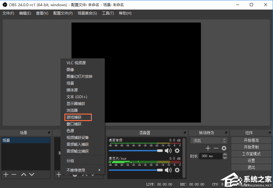Mute the desktop audio speaker

pos(168,151)
